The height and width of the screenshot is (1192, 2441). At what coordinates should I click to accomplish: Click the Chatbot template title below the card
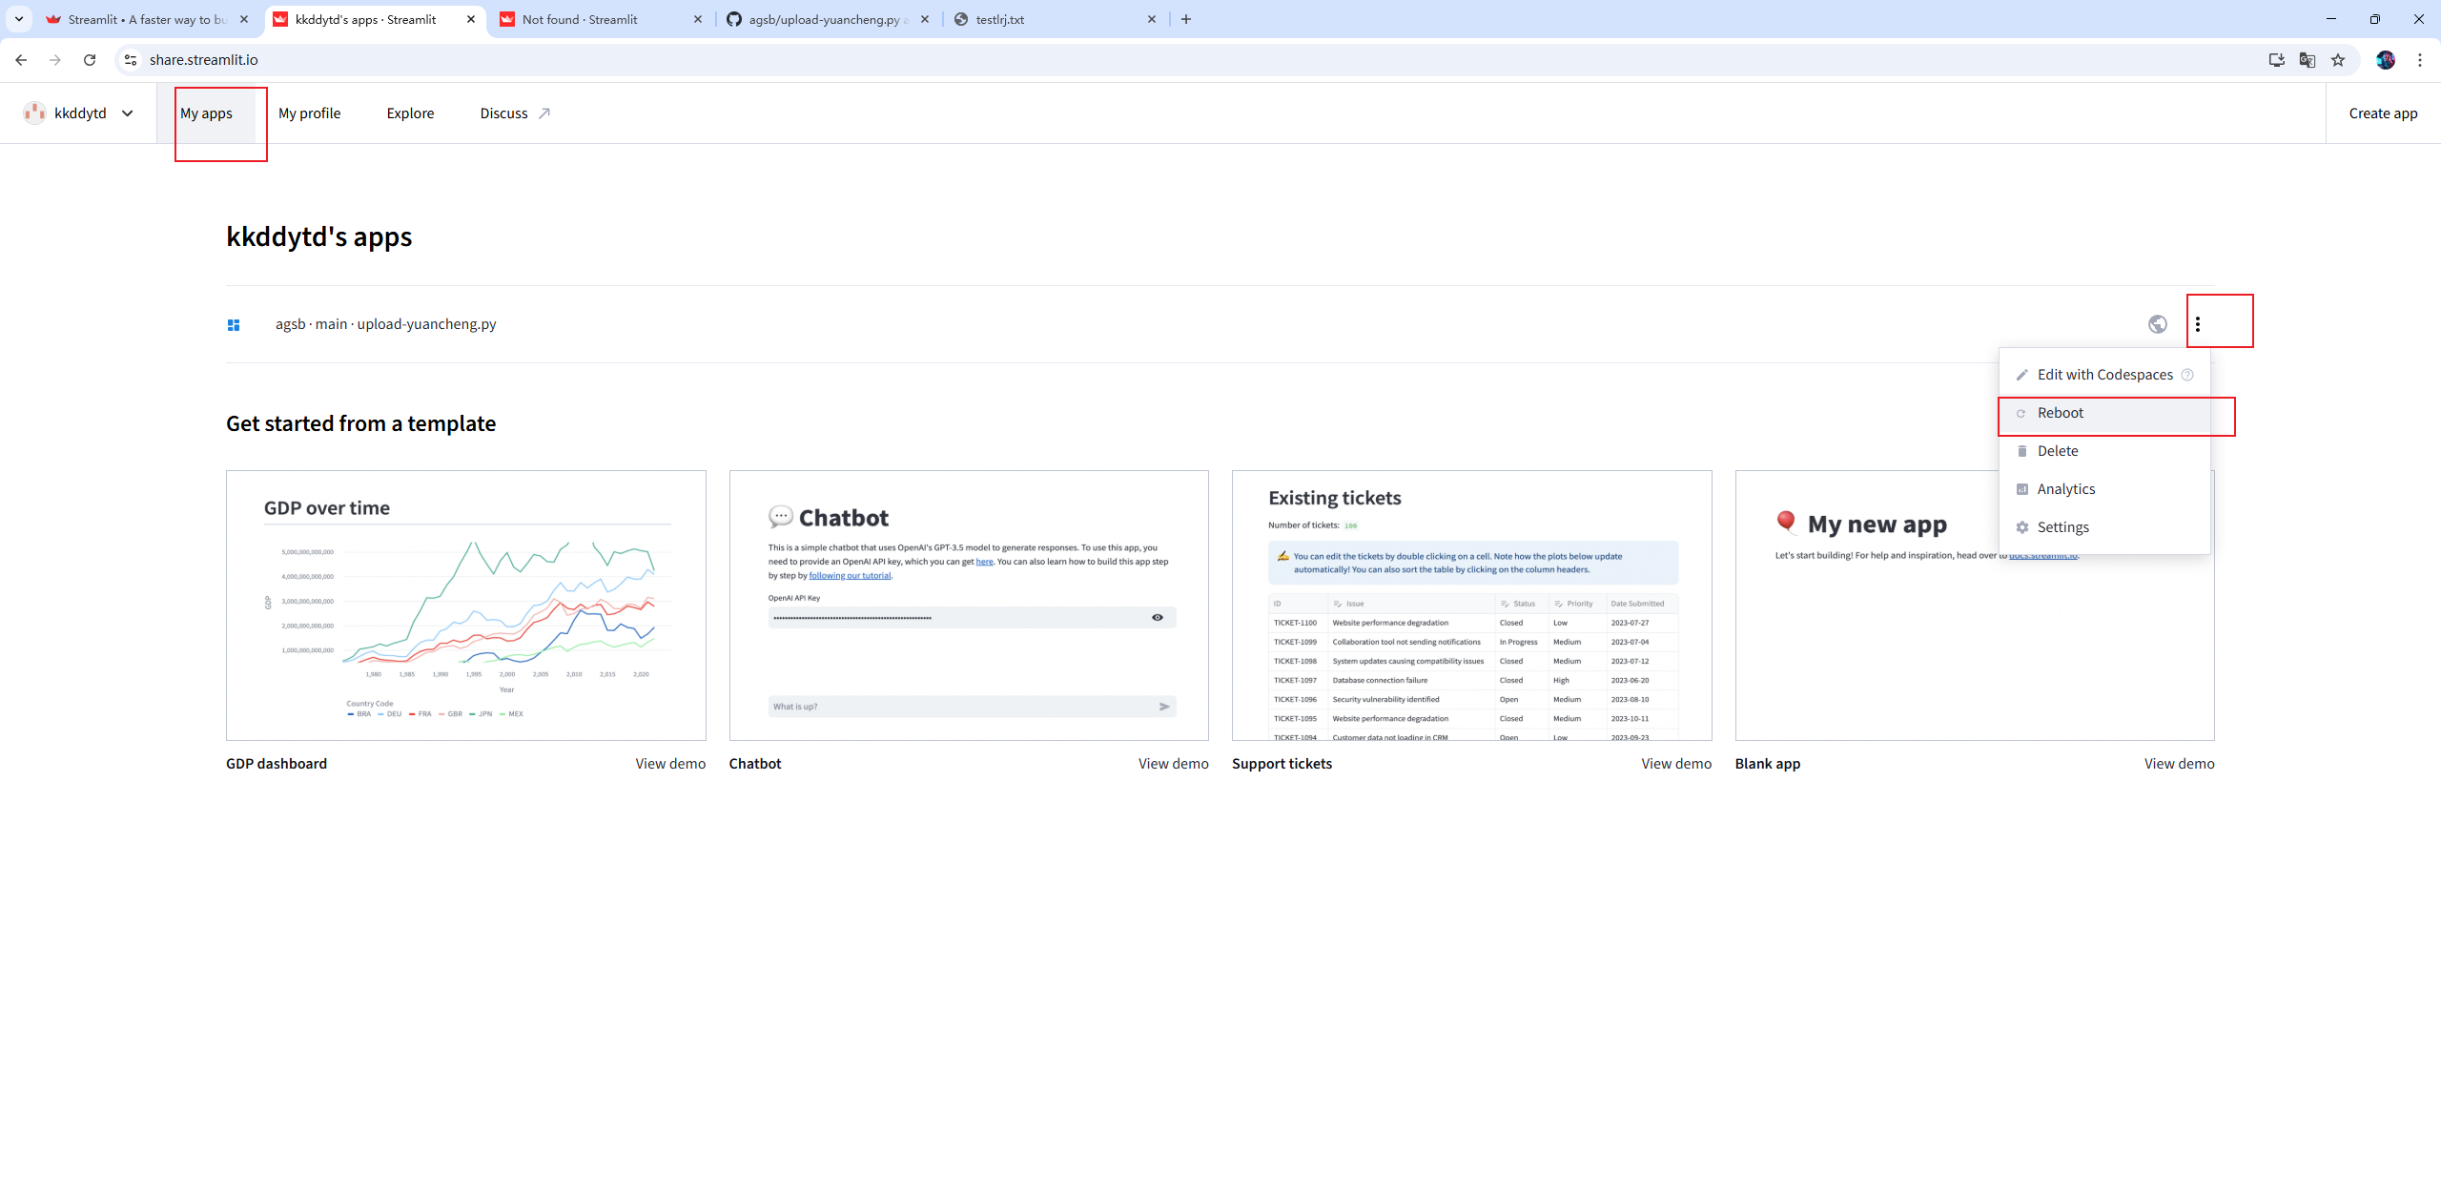click(755, 764)
